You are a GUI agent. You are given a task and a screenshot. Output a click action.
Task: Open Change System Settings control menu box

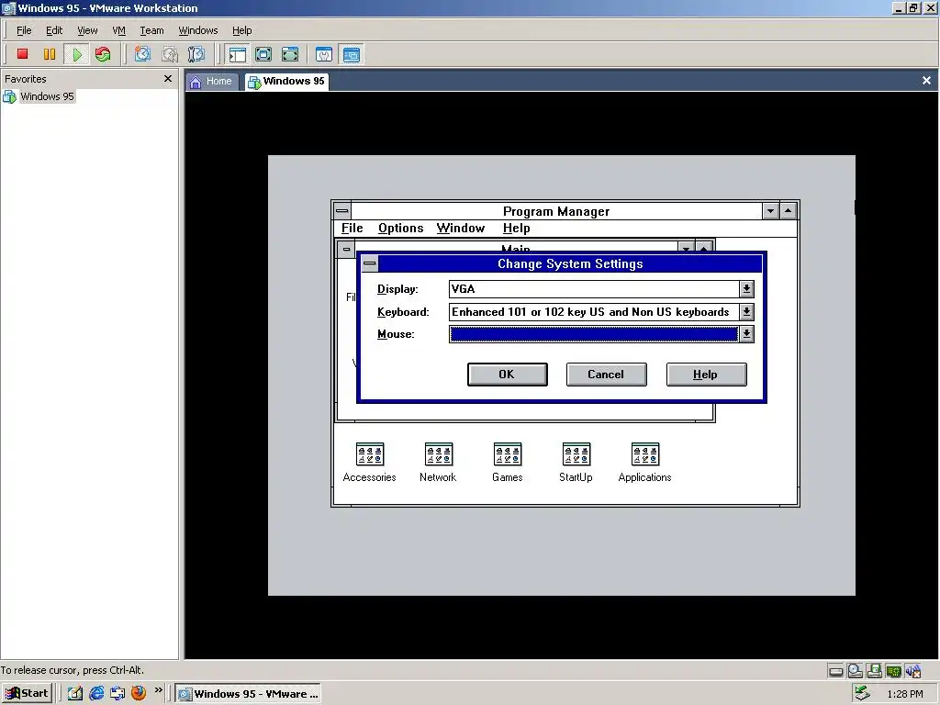(x=370, y=263)
